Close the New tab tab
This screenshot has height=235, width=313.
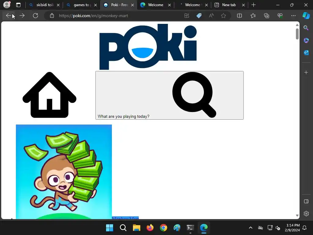[243, 5]
